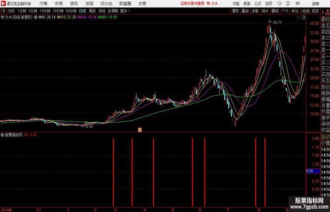Click the blue 0.96 value box

point(313,171)
